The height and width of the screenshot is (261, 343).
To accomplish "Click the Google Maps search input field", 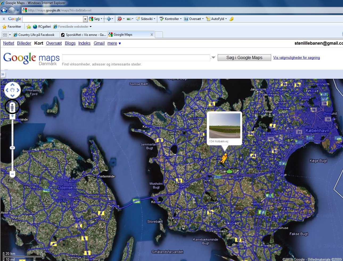I will pos(136,58).
